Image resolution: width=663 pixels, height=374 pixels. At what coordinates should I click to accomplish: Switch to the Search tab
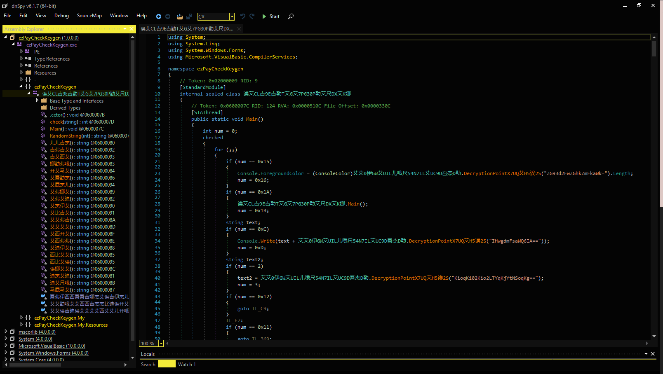148,365
